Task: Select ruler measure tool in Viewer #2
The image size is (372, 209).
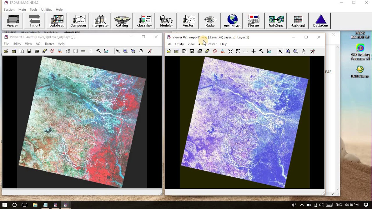Action: click(x=246, y=51)
